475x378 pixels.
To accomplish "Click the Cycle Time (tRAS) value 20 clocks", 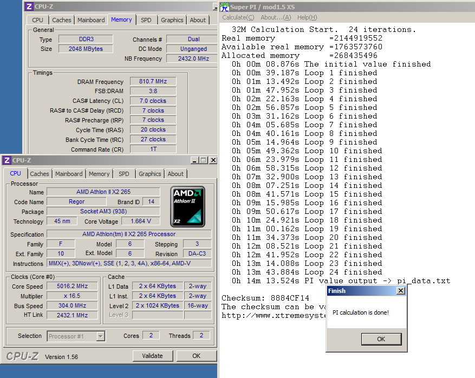I will pos(153,129).
